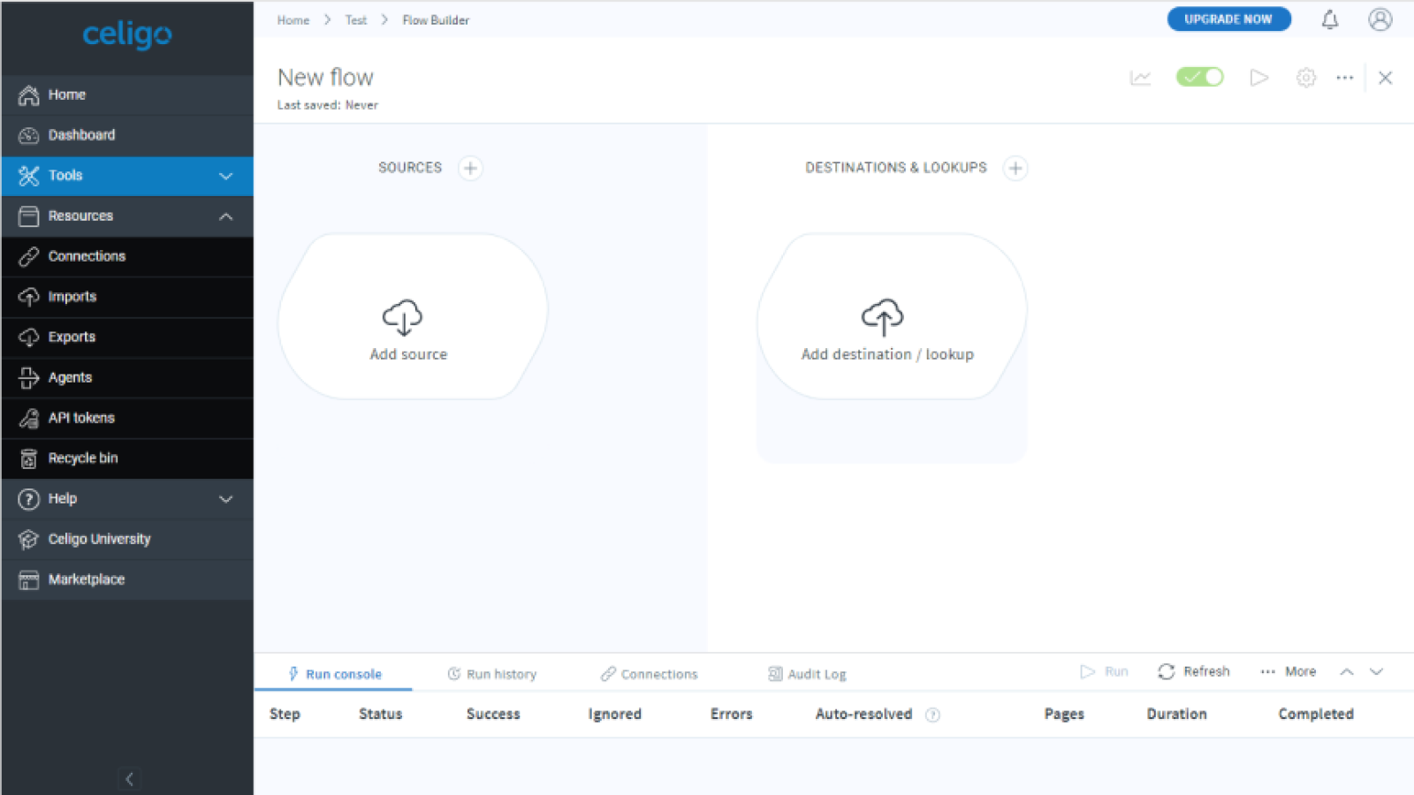
Task: Expand the Tools menu chevron
Action: (x=226, y=176)
